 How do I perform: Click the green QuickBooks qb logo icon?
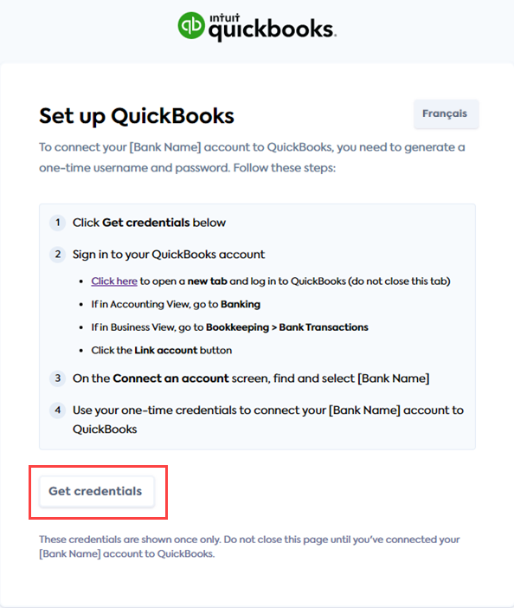[x=191, y=25]
